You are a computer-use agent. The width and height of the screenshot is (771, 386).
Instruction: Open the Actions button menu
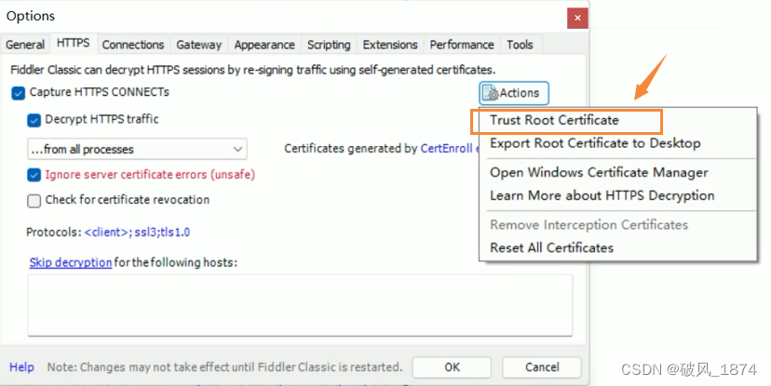pyautogui.click(x=514, y=93)
